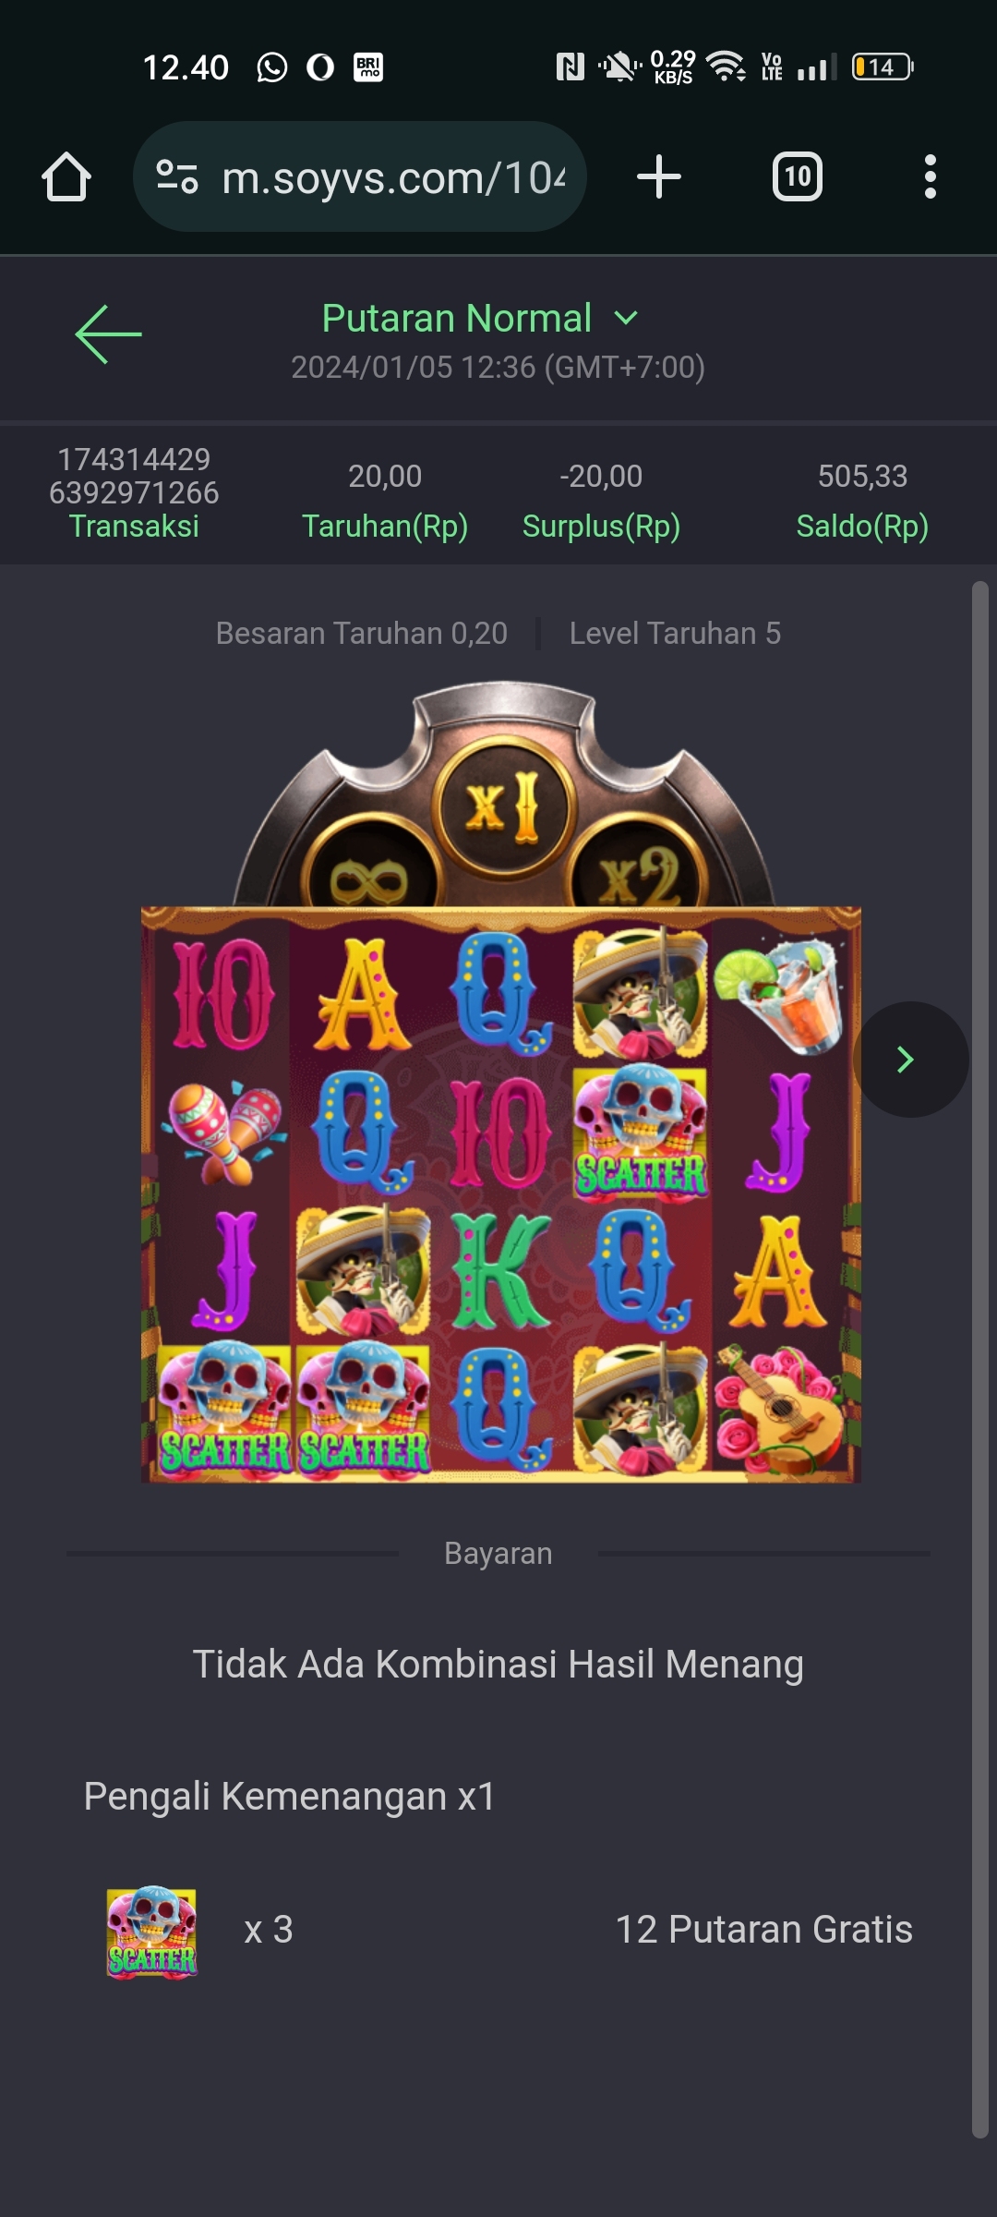Tap the Saldo(Rp) balance value
Image resolution: width=997 pixels, height=2217 pixels.
tap(862, 476)
